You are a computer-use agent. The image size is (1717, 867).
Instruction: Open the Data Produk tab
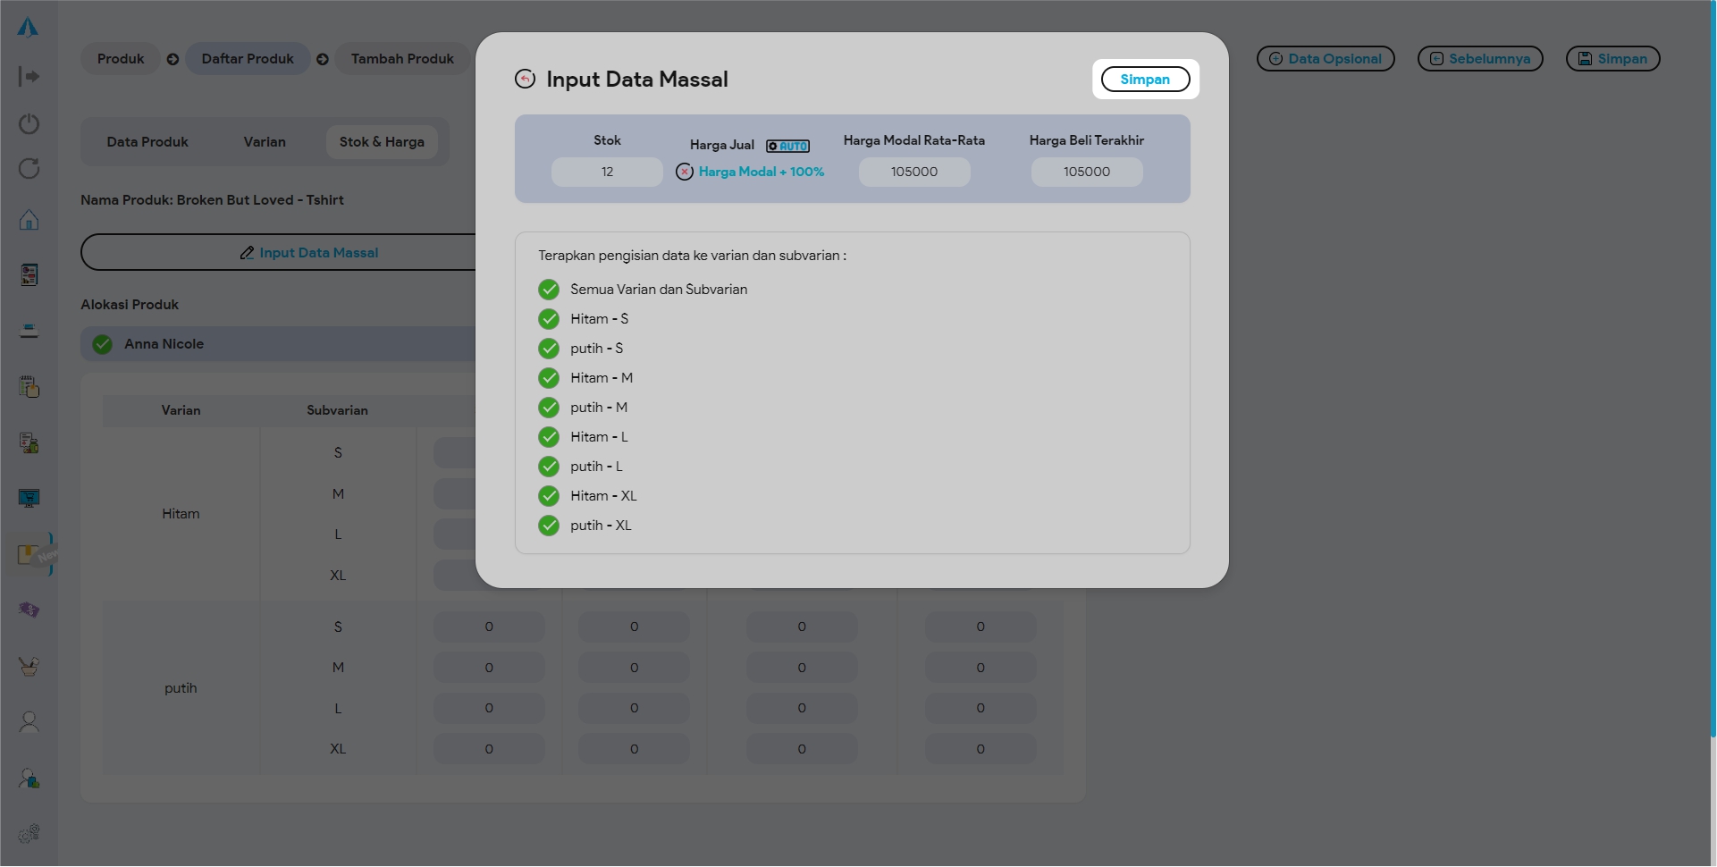point(147,142)
